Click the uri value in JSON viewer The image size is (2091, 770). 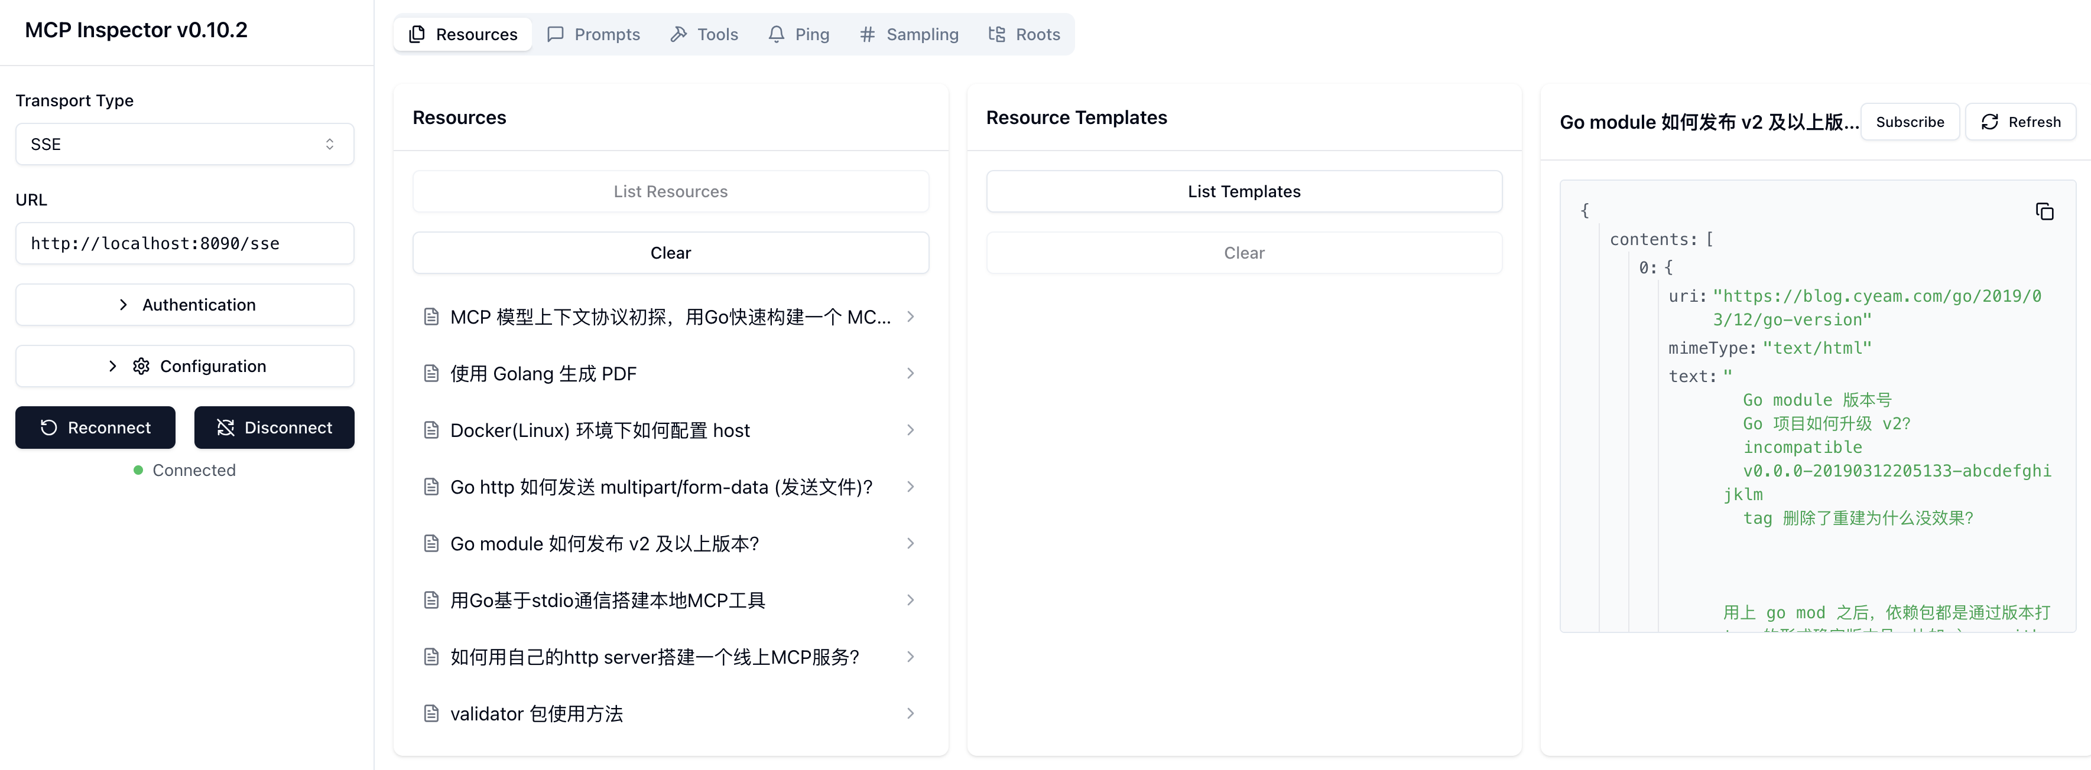point(1876,308)
